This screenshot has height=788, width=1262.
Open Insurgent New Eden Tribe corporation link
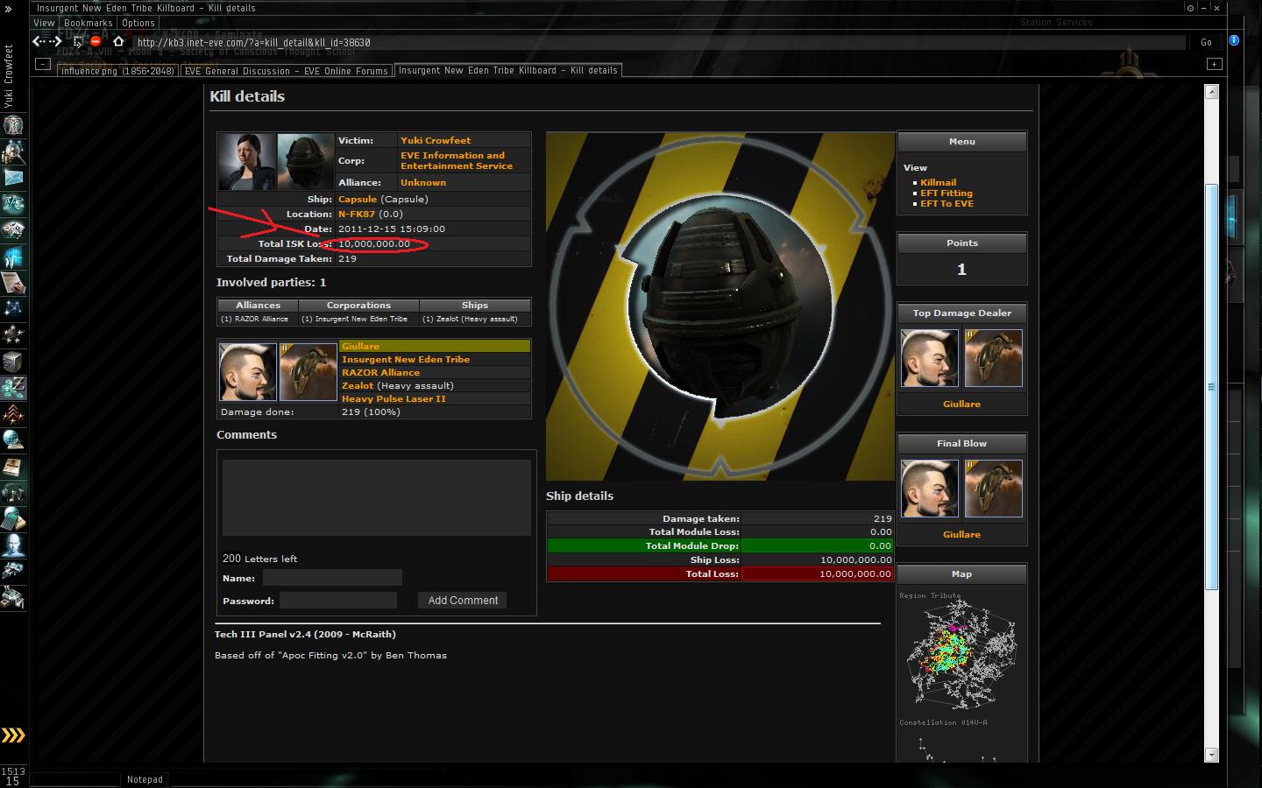(406, 359)
